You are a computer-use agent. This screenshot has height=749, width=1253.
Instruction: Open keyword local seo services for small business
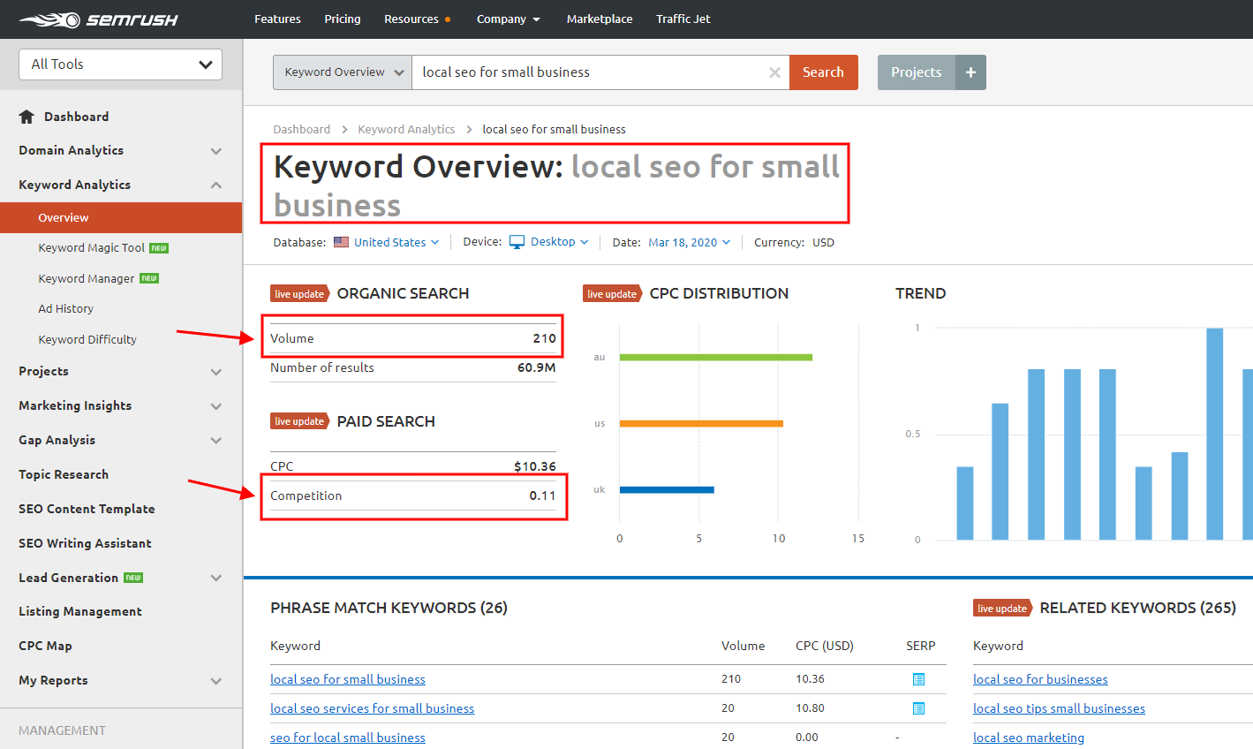pos(373,708)
